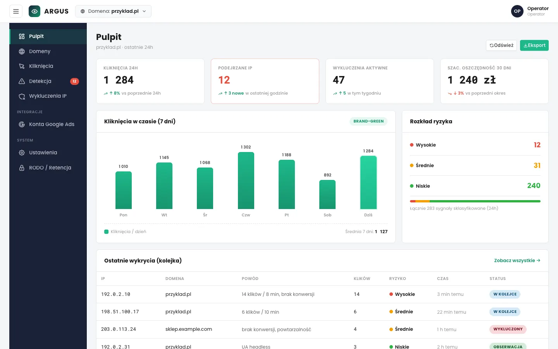Click the WYKLUCZONY status badge

click(x=508, y=329)
